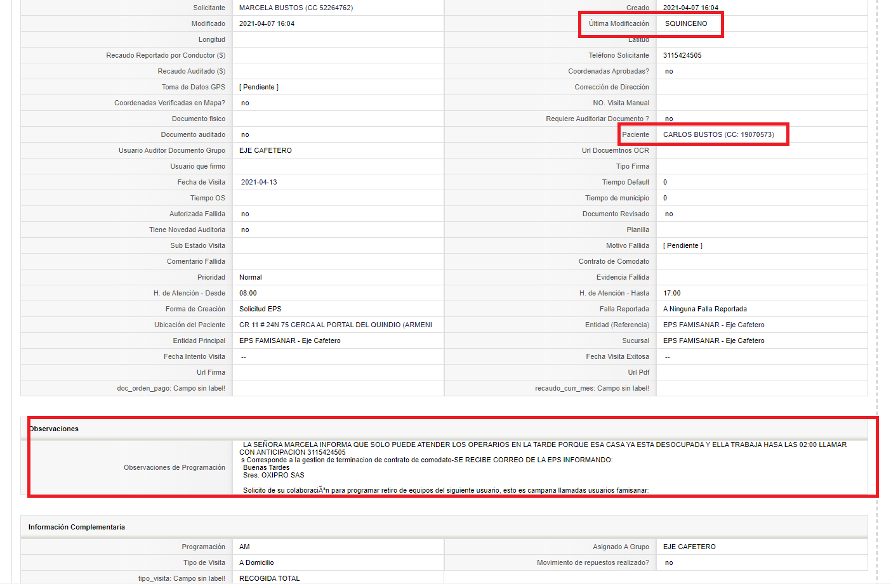Viewport: 891px width, 584px height.
Task: Select the Creado date 2021-04-07 16:04
Action: point(690,8)
